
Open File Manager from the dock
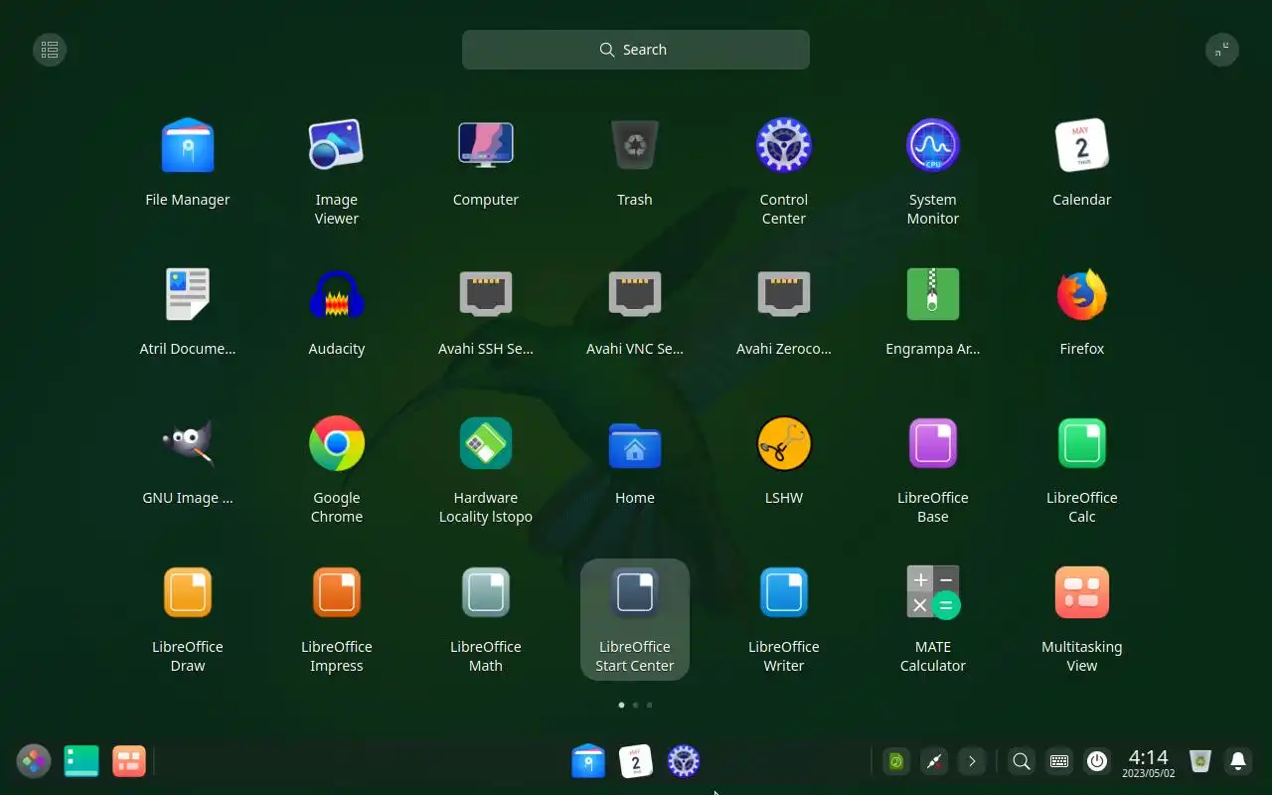(x=588, y=761)
